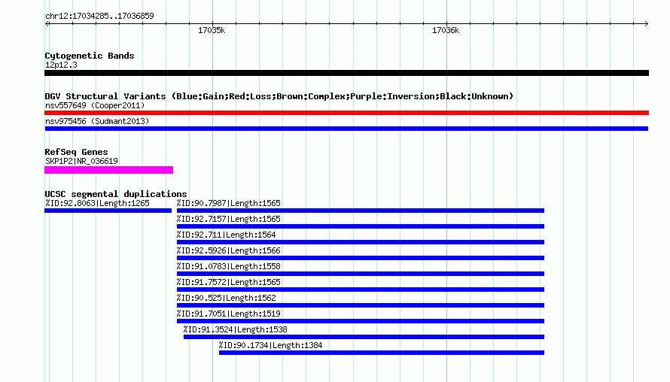This screenshot has width=670, height=382.
Task: Click the blue nsv975456 gain variant bar
Action: (x=346, y=129)
